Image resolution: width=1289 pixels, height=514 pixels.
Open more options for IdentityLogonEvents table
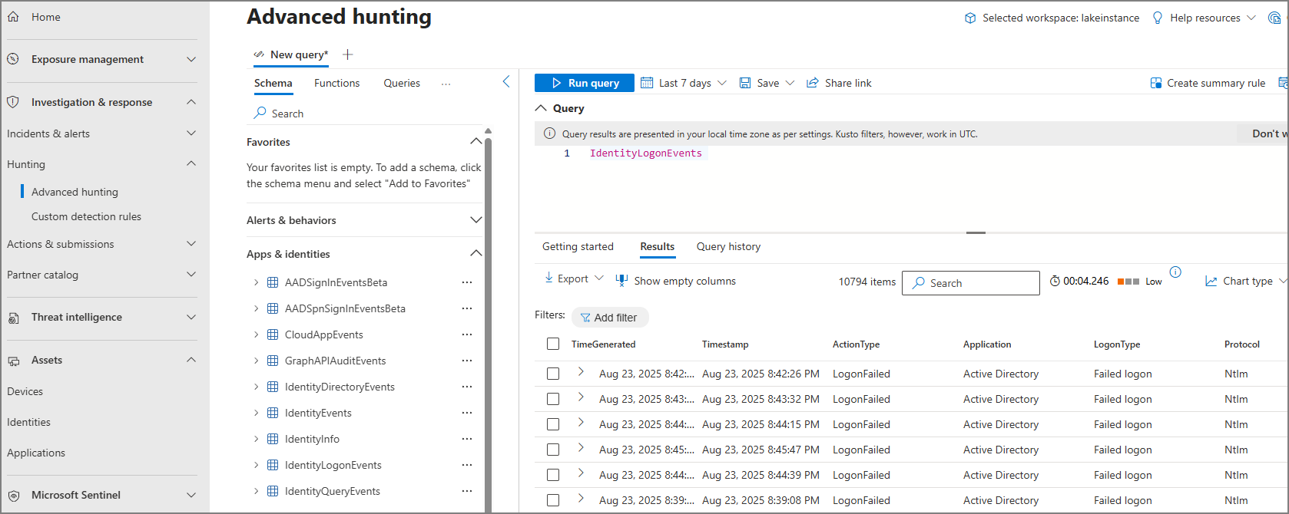pyautogui.click(x=467, y=465)
